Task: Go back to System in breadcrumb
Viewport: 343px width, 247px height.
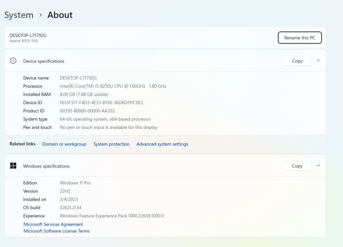Action: tap(19, 15)
